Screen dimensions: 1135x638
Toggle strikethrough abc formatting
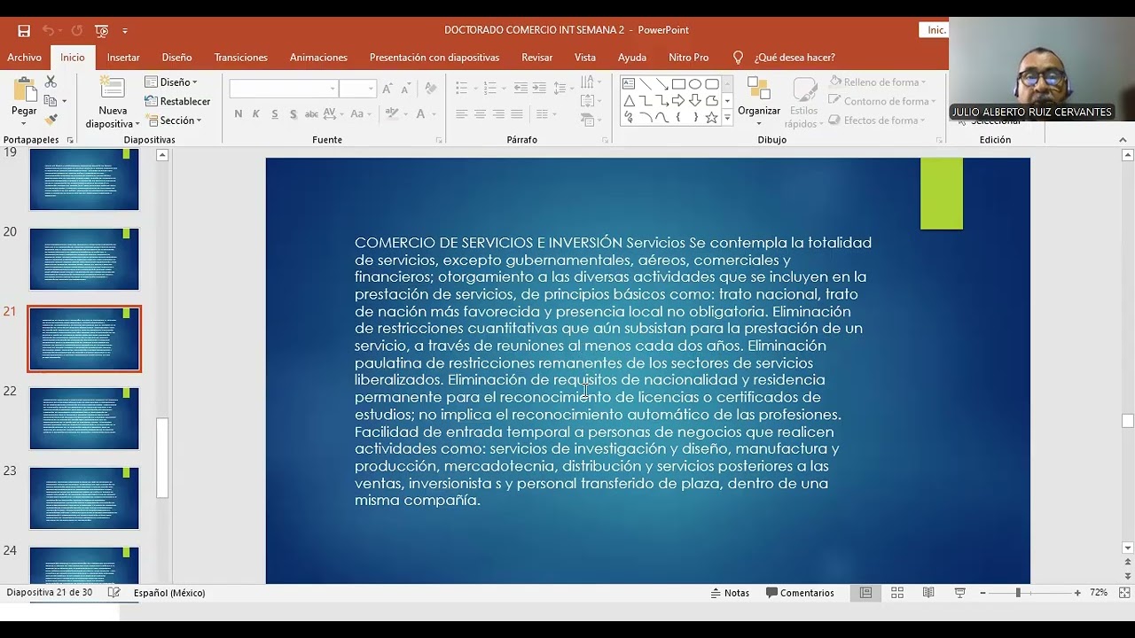click(x=311, y=114)
